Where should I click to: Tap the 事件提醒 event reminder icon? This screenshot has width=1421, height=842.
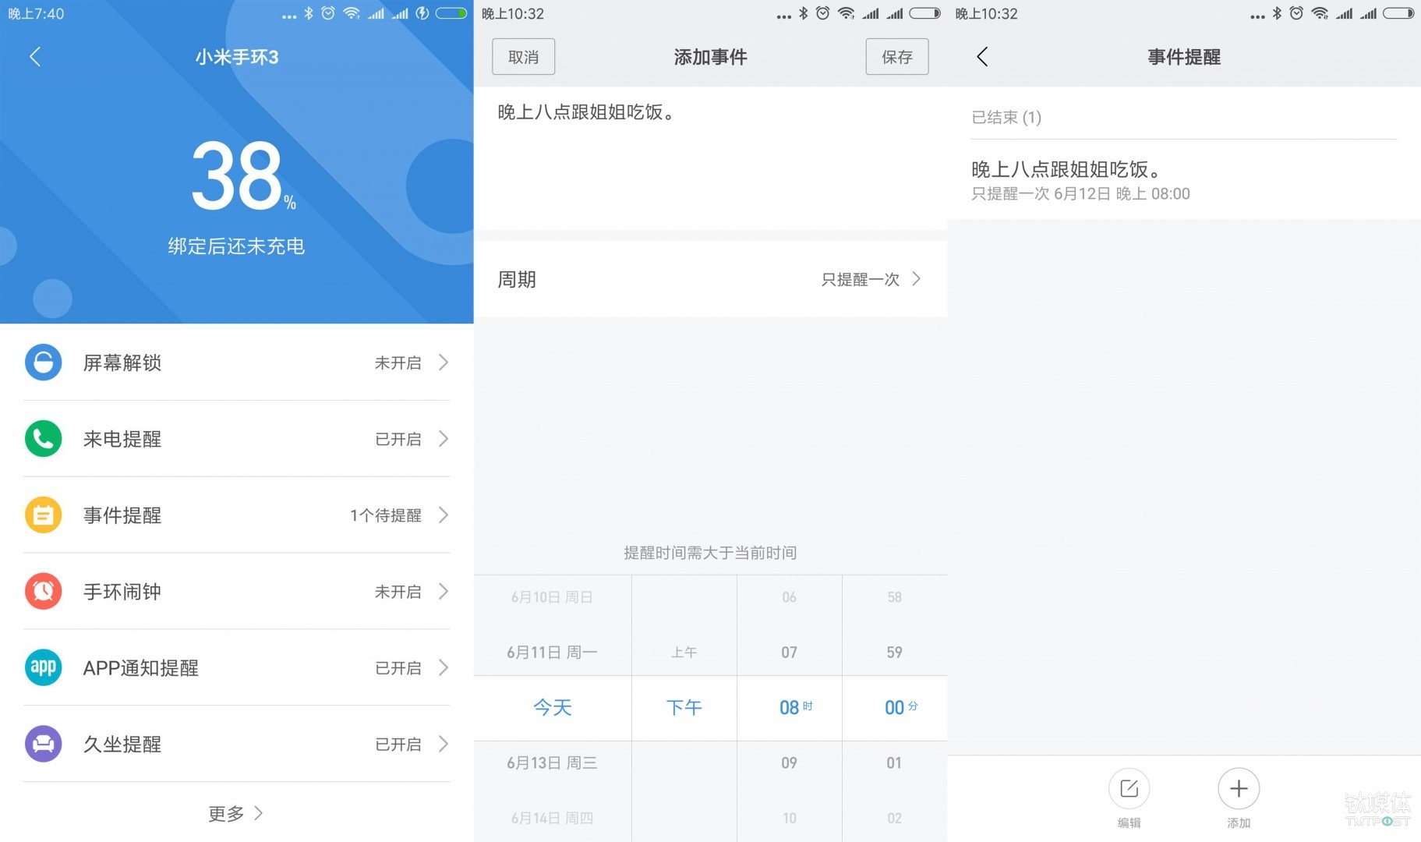click(x=43, y=515)
